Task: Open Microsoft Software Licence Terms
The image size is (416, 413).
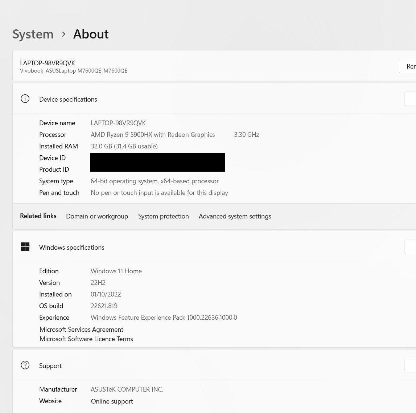Action: coord(86,339)
